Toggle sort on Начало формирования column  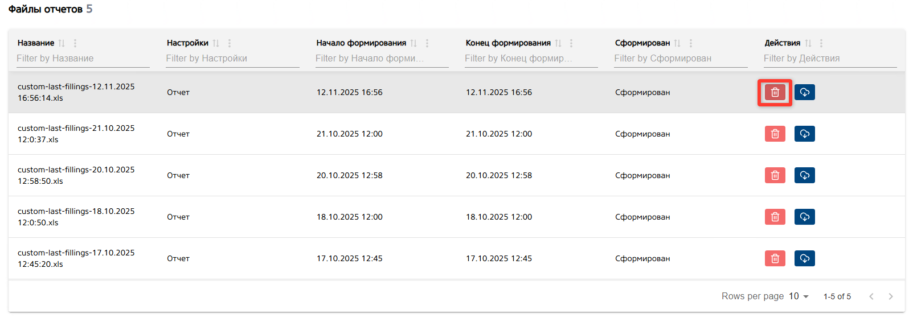[x=413, y=43]
